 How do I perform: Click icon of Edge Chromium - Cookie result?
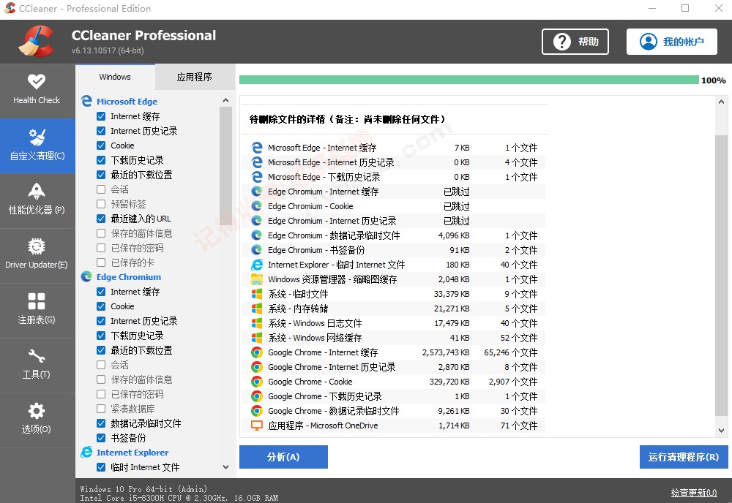[x=257, y=206]
